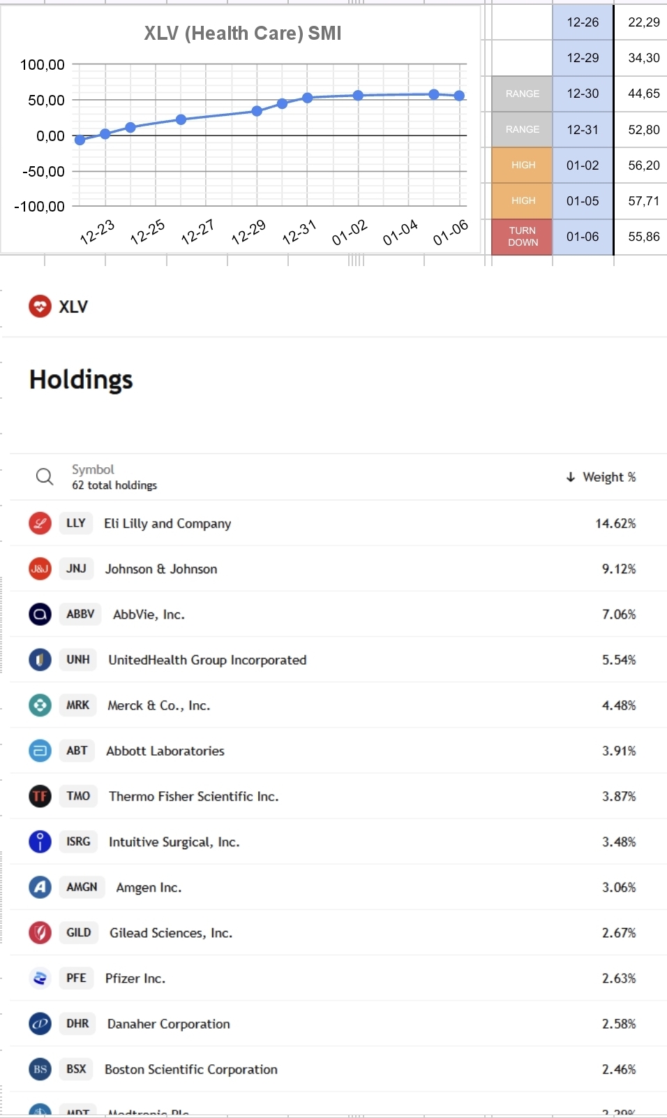Click the Symbol search field
Screen dimensions: 667x1118
click(x=114, y=477)
